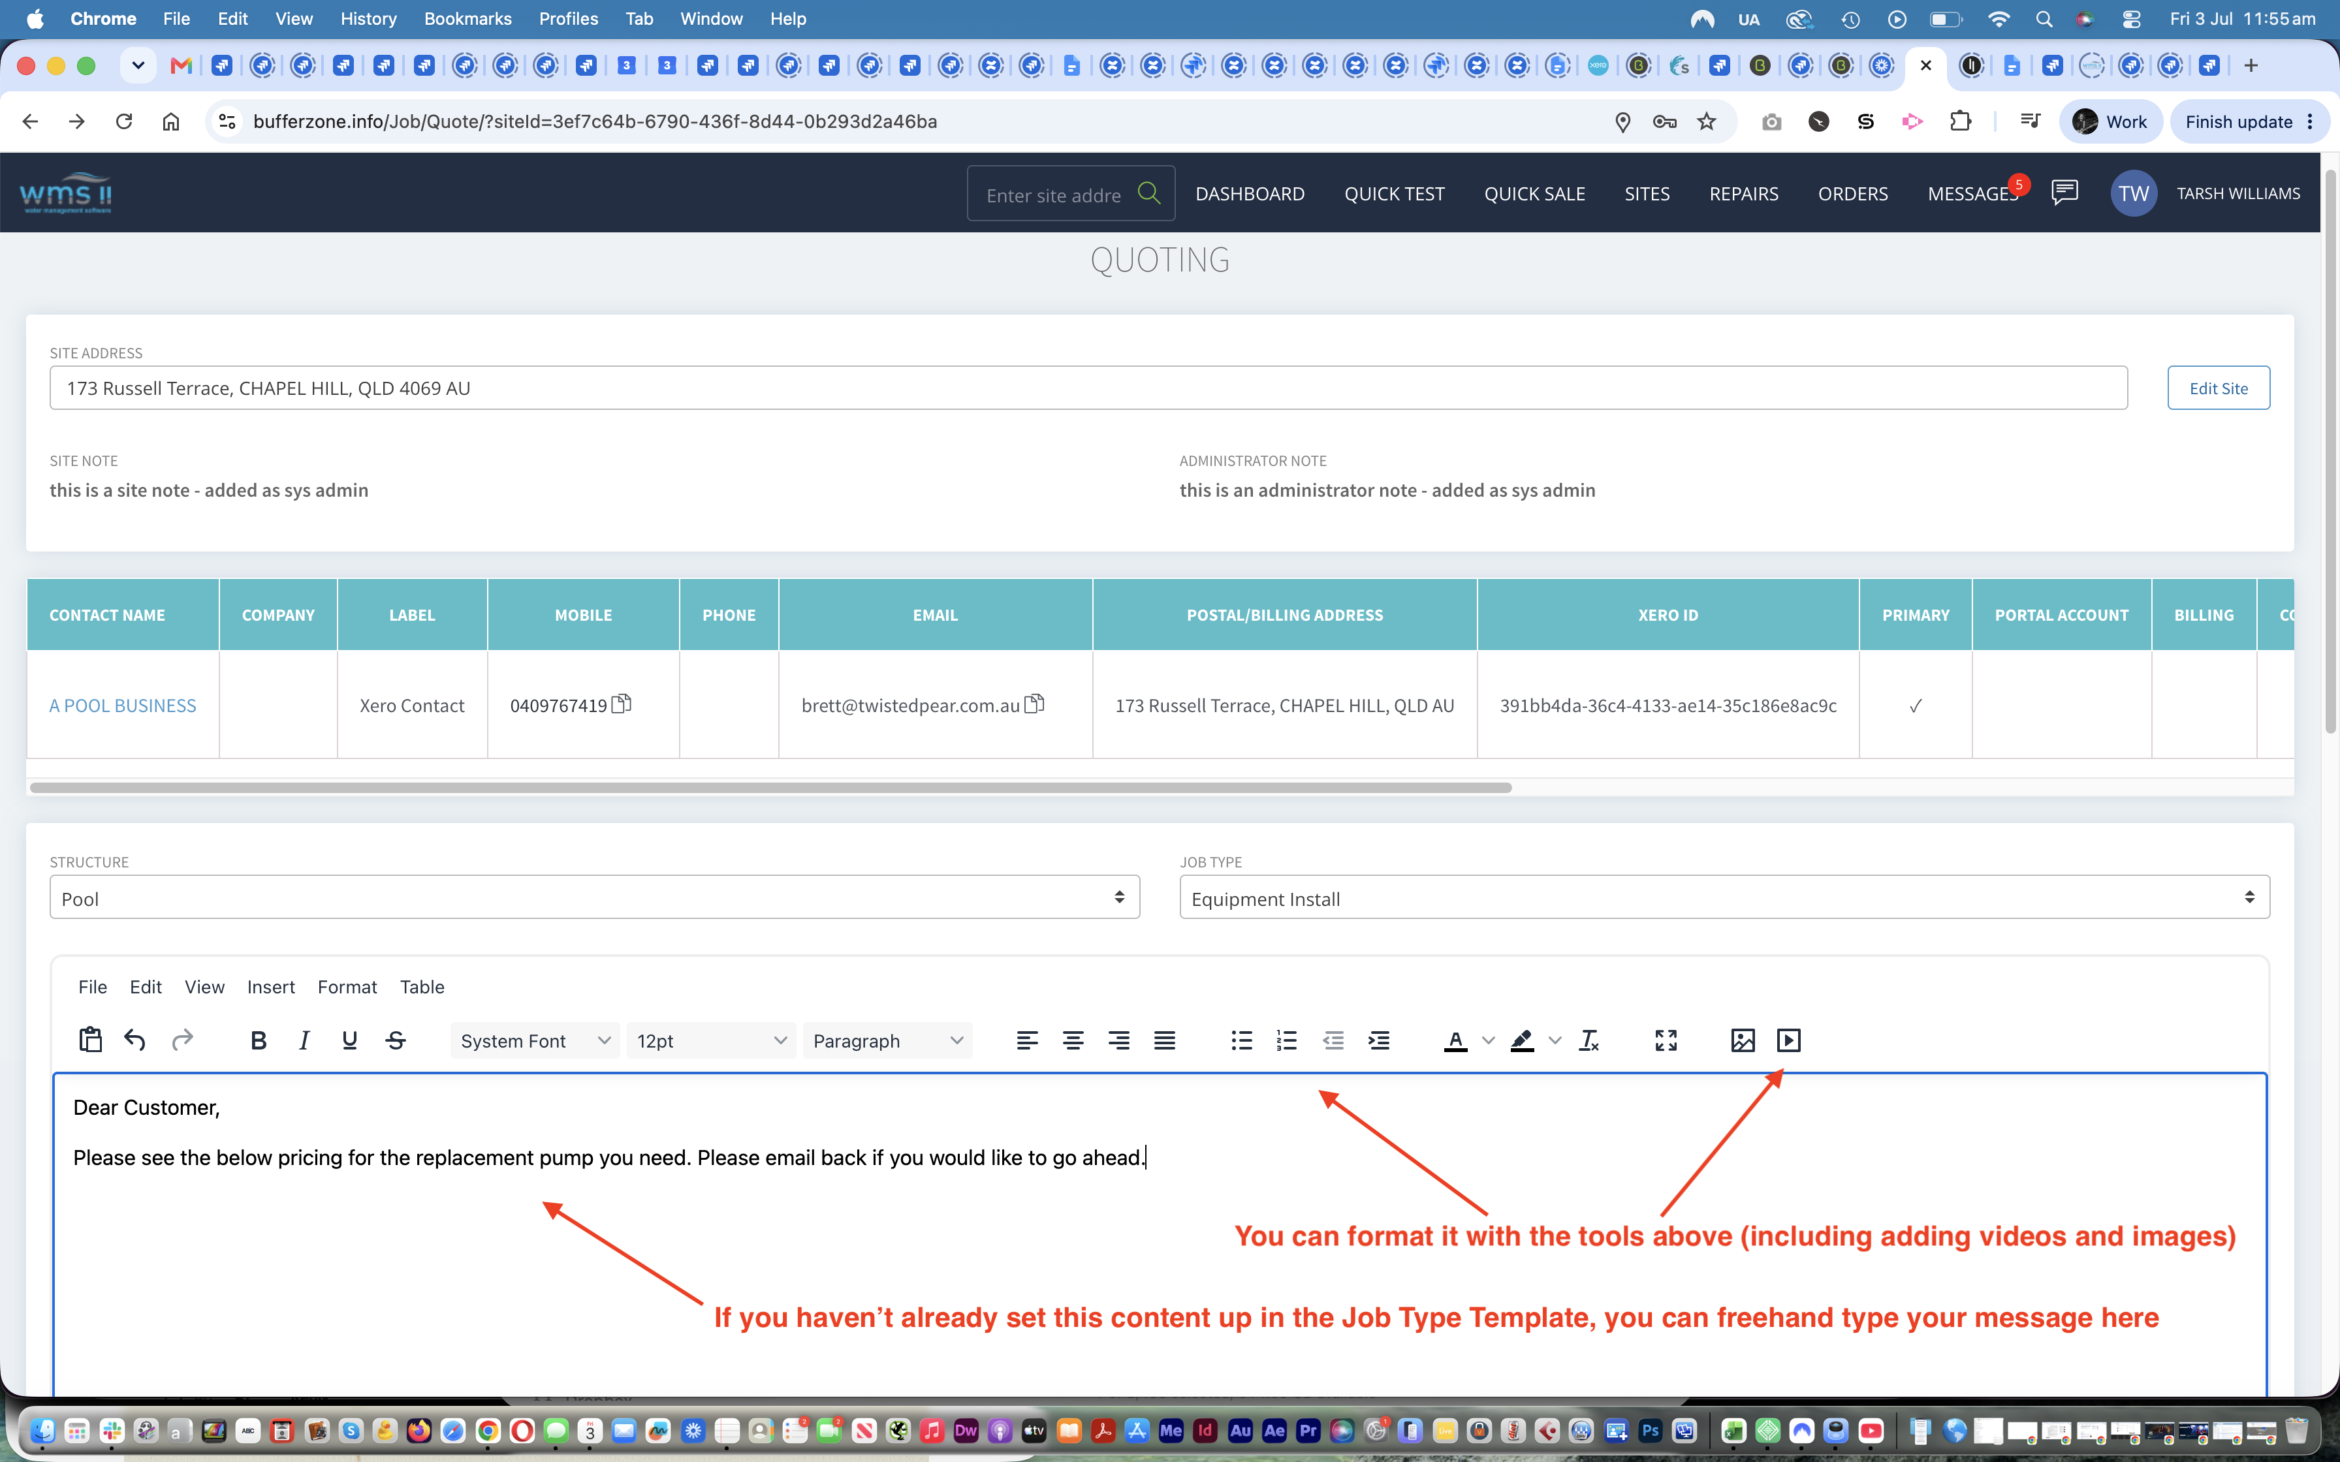Image resolution: width=2340 pixels, height=1462 pixels.
Task: Open fullscreen mode for the editor
Action: pos(1666,1040)
